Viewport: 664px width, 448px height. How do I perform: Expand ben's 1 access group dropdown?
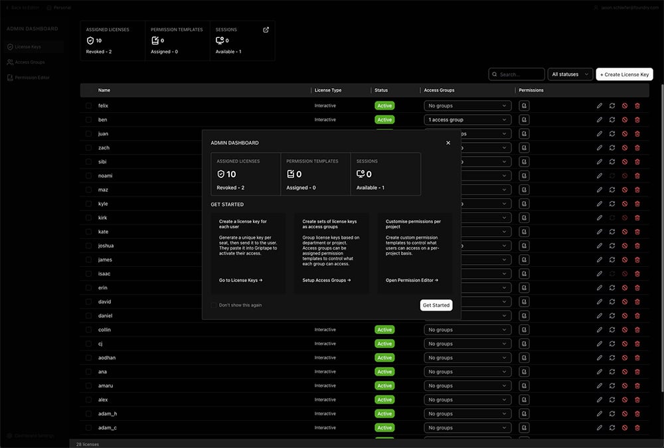tap(467, 120)
